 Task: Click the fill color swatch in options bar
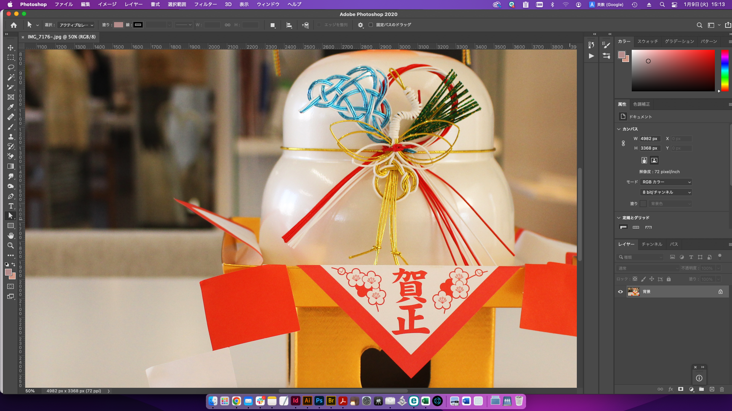[x=119, y=25]
